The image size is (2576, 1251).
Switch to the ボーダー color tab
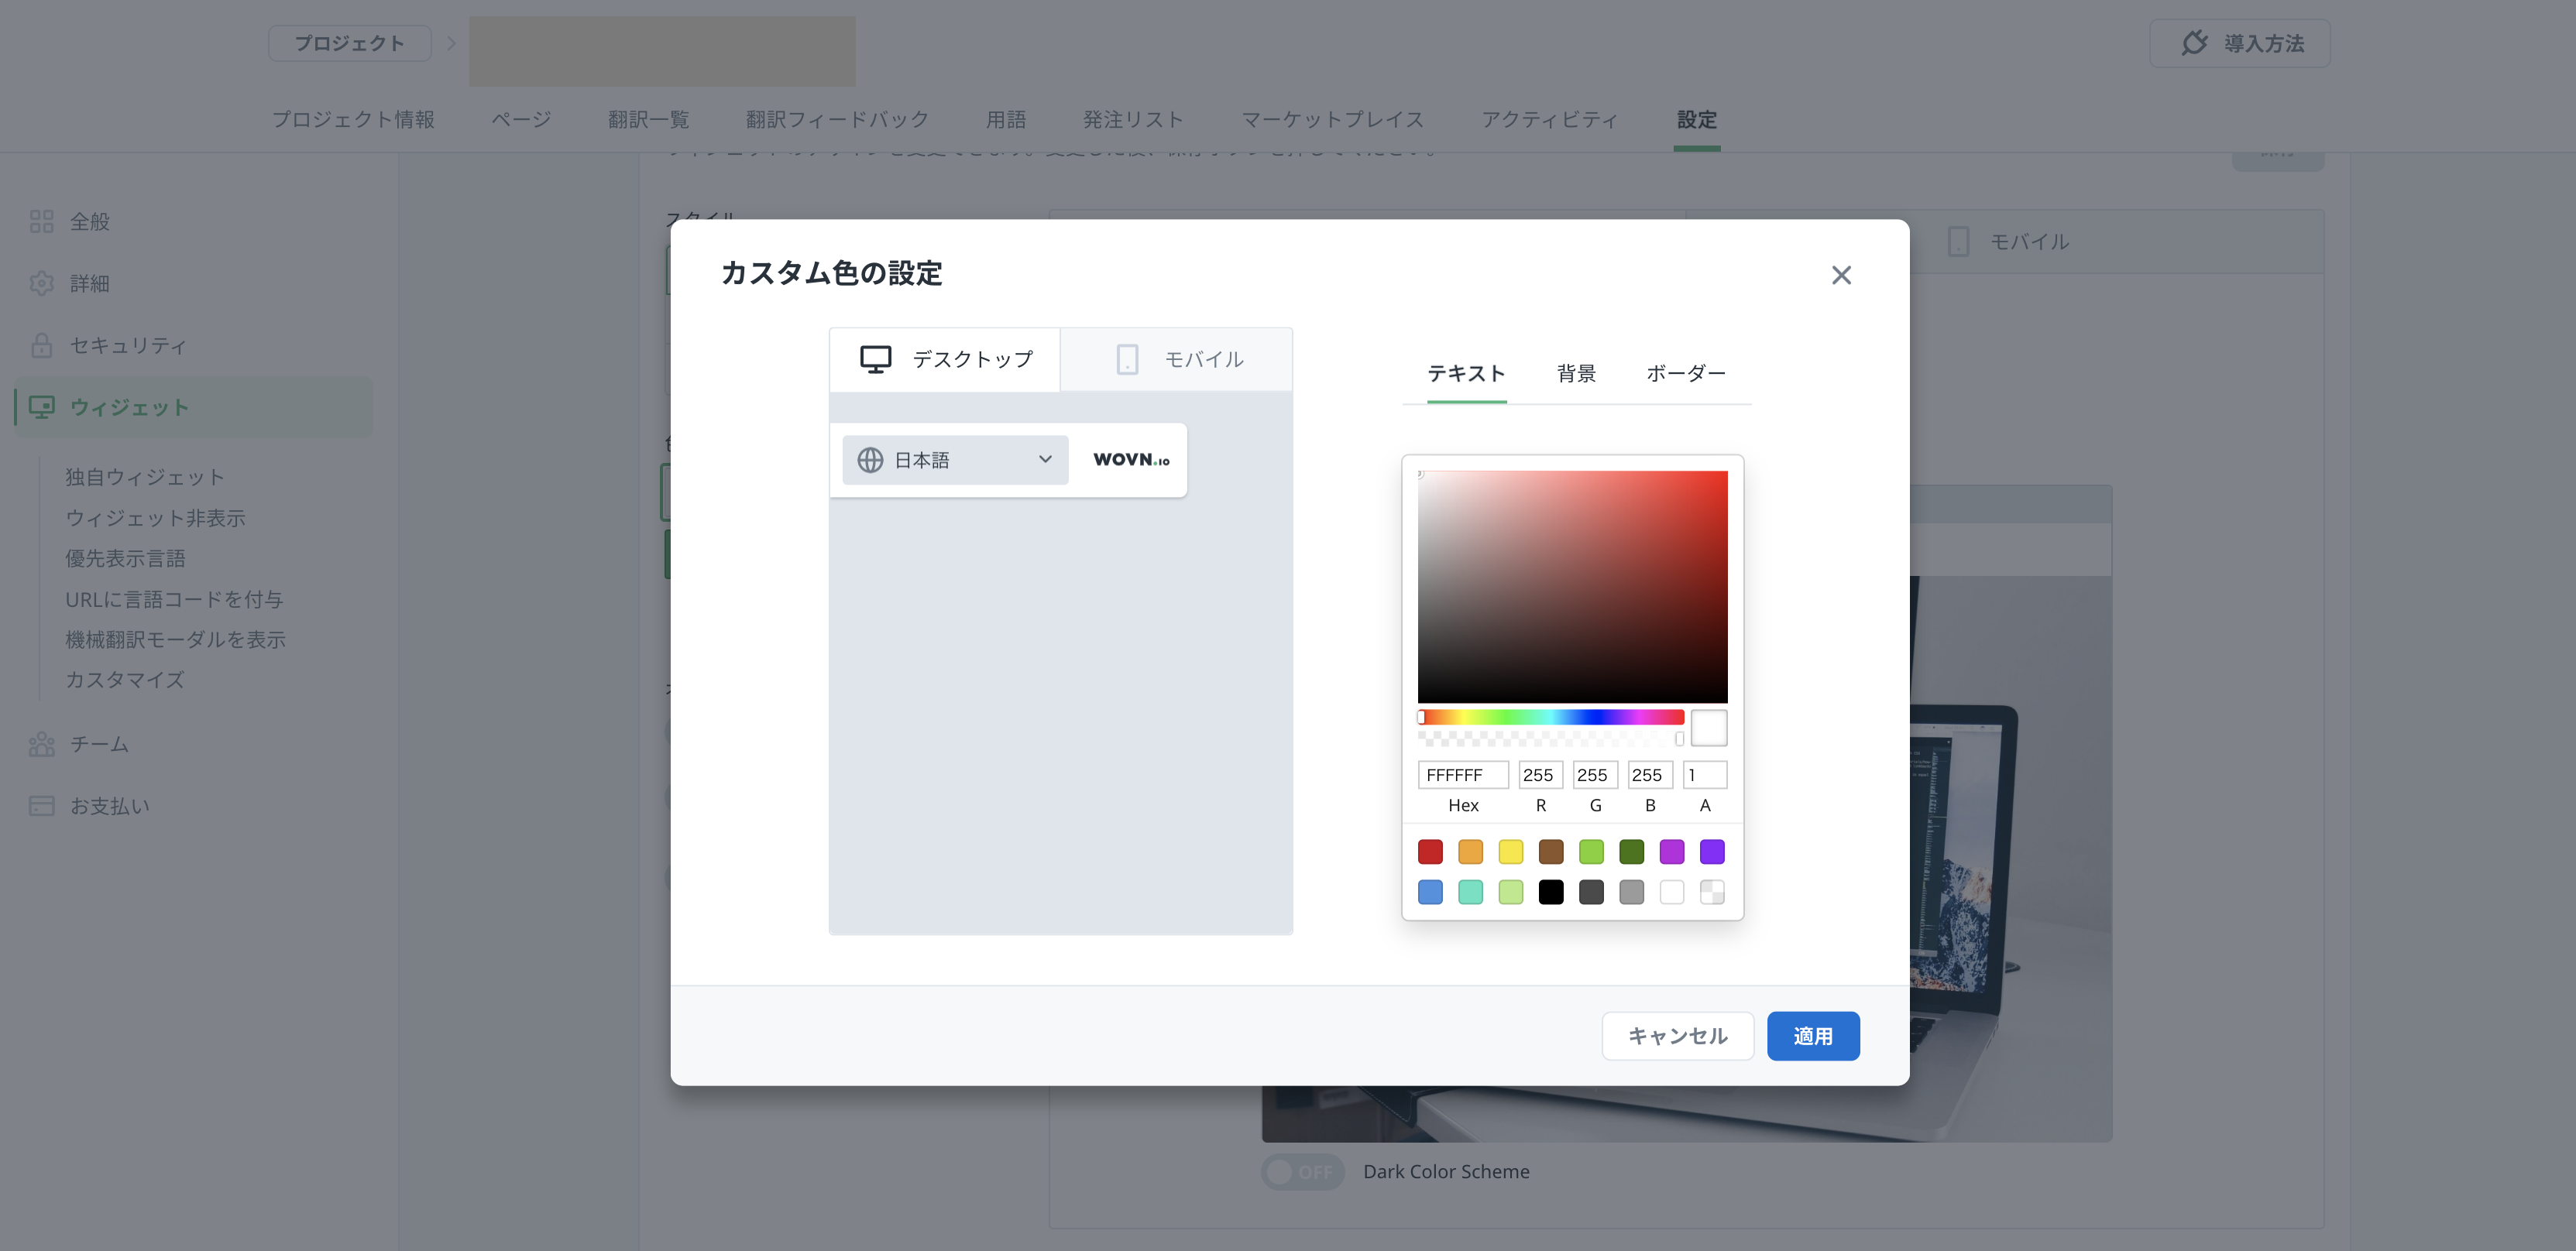tap(1685, 372)
